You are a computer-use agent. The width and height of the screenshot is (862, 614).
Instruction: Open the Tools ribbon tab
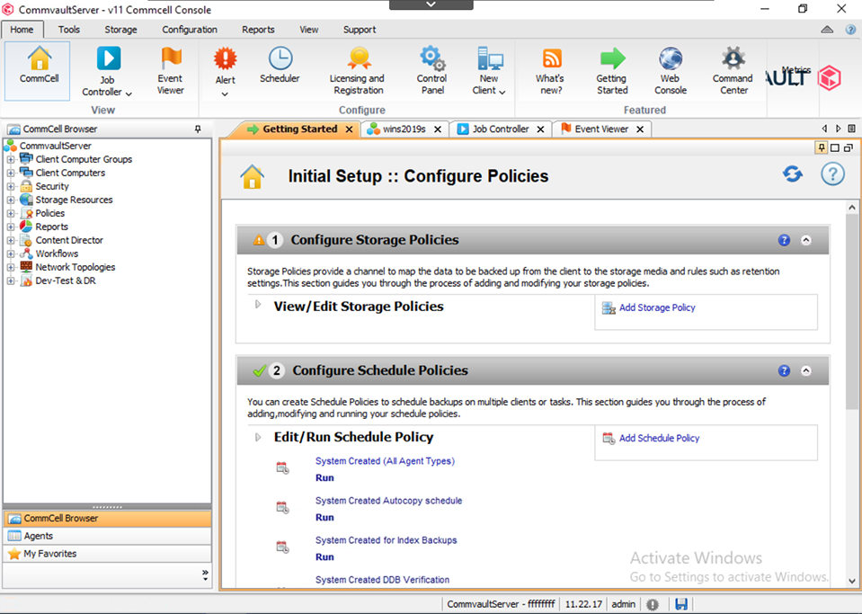point(69,30)
